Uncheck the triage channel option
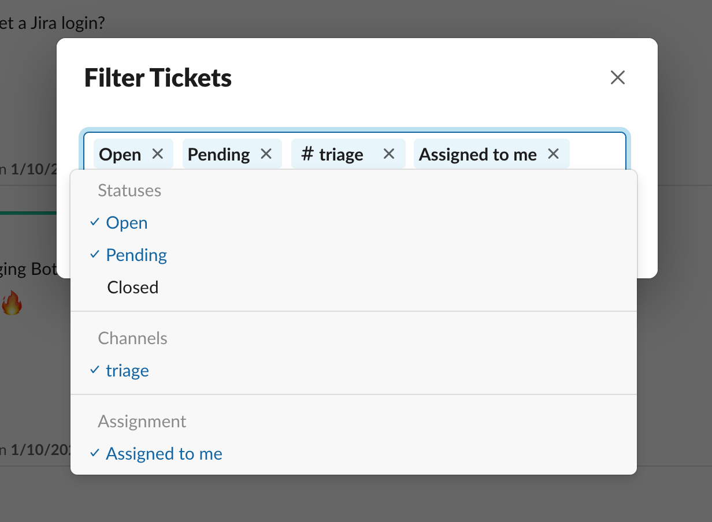 [353, 371]
